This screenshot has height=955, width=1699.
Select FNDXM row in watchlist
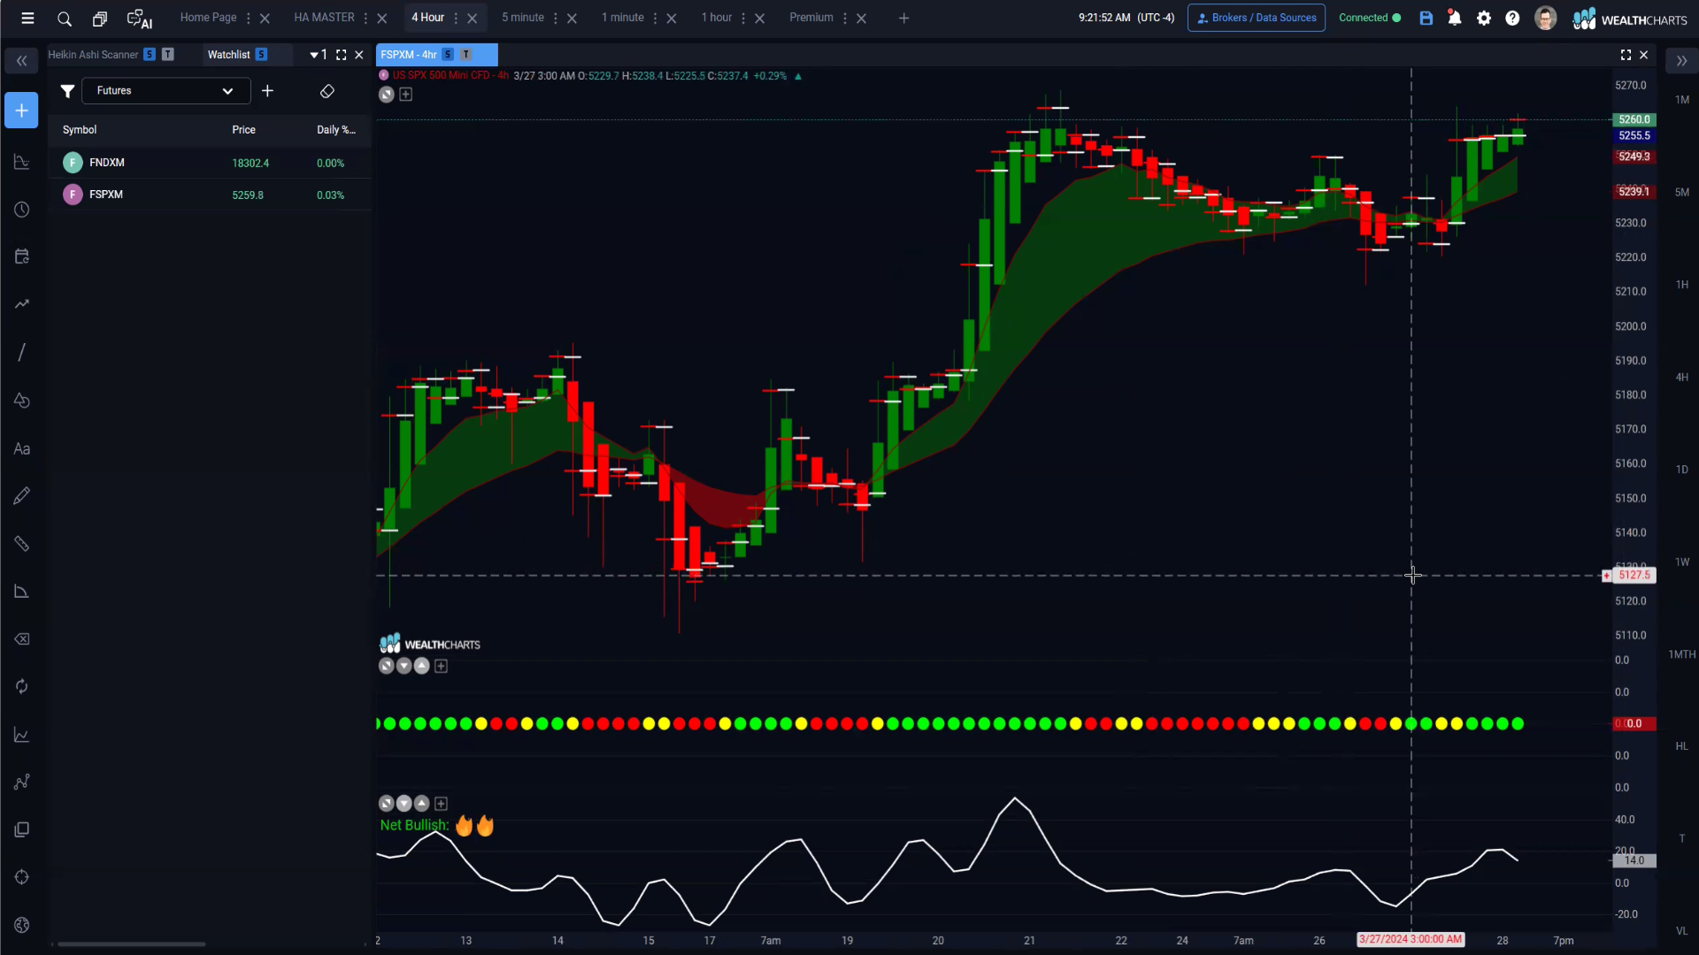(210, 163)
